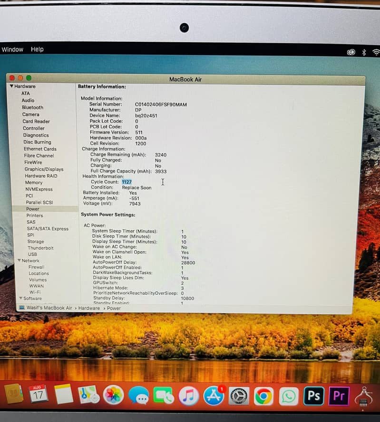Open Creative Cloud menu bar icon
Screen dimensions: 380x422
point(351,52)
